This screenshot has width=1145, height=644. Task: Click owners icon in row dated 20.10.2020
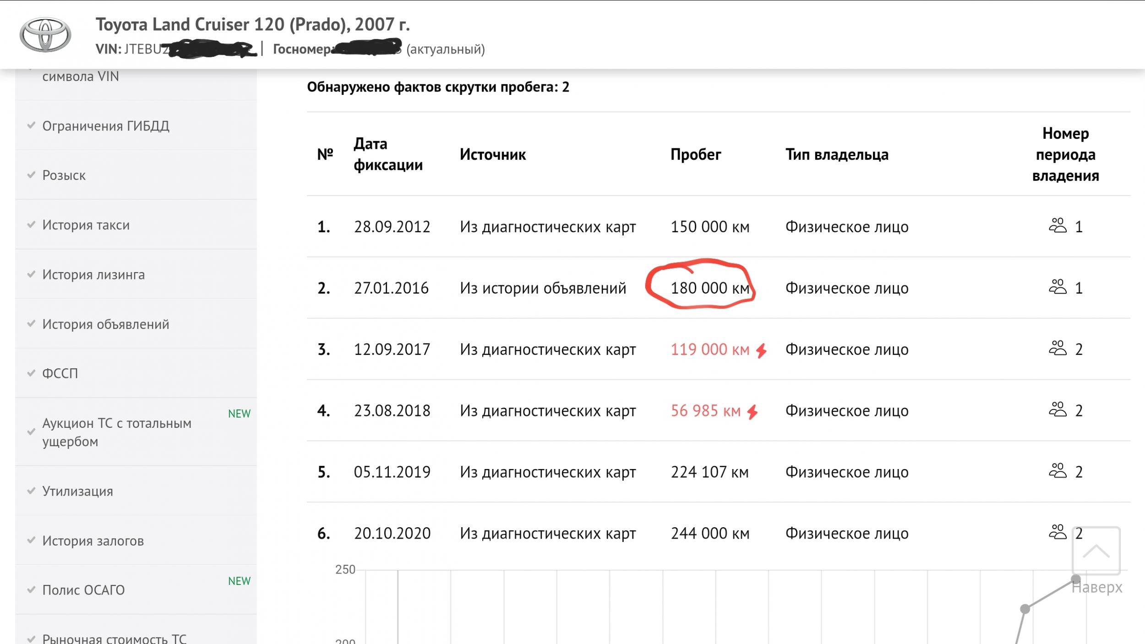tap(1058, 532)
